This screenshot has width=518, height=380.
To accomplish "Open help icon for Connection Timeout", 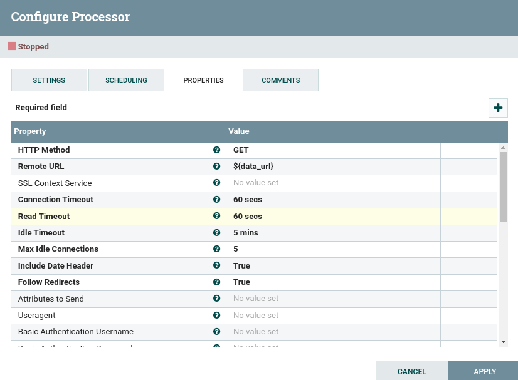I will 217,199.
